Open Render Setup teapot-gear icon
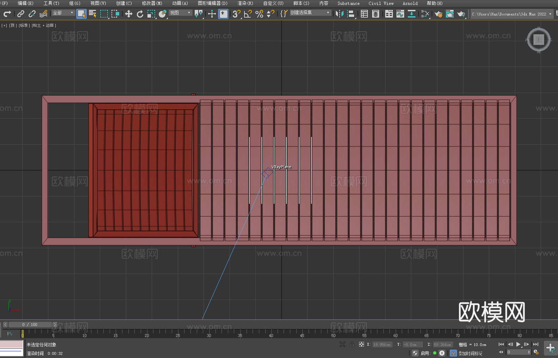This screenshot has width=558, height=358. coord(438,14)
